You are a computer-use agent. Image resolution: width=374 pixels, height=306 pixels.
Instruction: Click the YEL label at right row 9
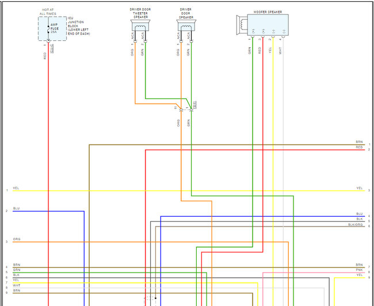tap(360, 275)
